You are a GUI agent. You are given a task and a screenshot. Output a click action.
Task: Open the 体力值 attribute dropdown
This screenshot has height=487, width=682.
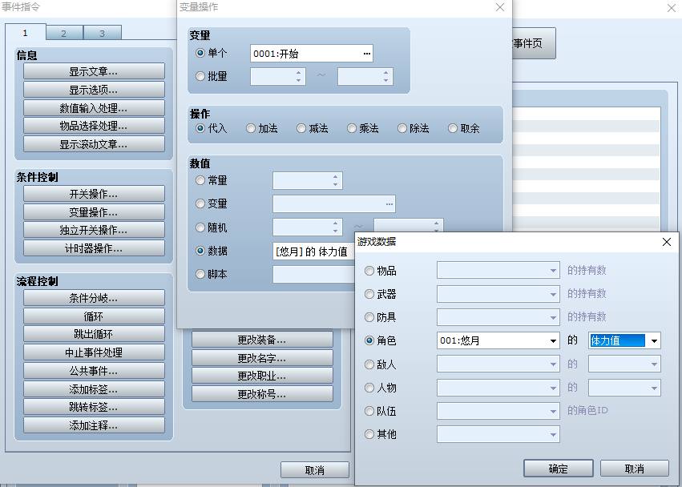coord(624,340)
